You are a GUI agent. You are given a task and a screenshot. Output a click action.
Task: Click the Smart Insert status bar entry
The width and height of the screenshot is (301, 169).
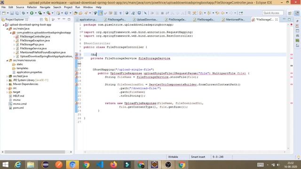pos(198,157)
